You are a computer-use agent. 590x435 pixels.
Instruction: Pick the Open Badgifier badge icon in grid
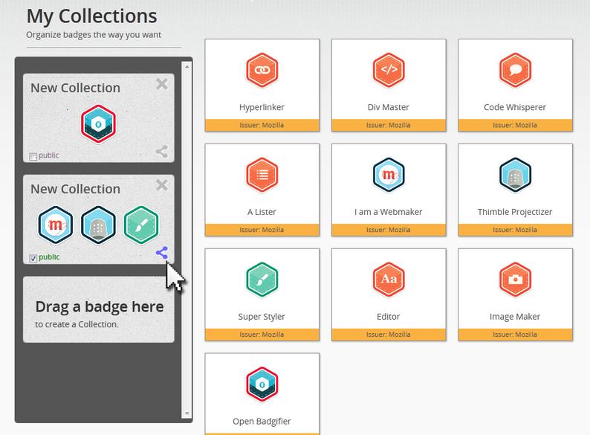(262, 384)
